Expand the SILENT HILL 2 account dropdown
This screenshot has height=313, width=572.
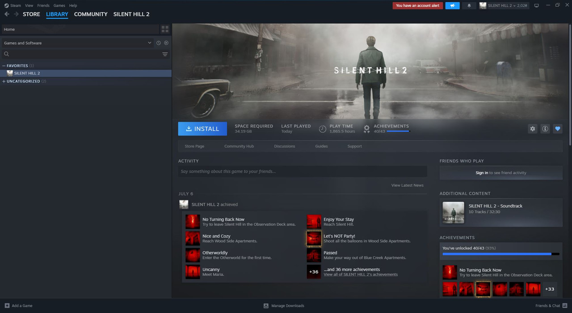503,5
